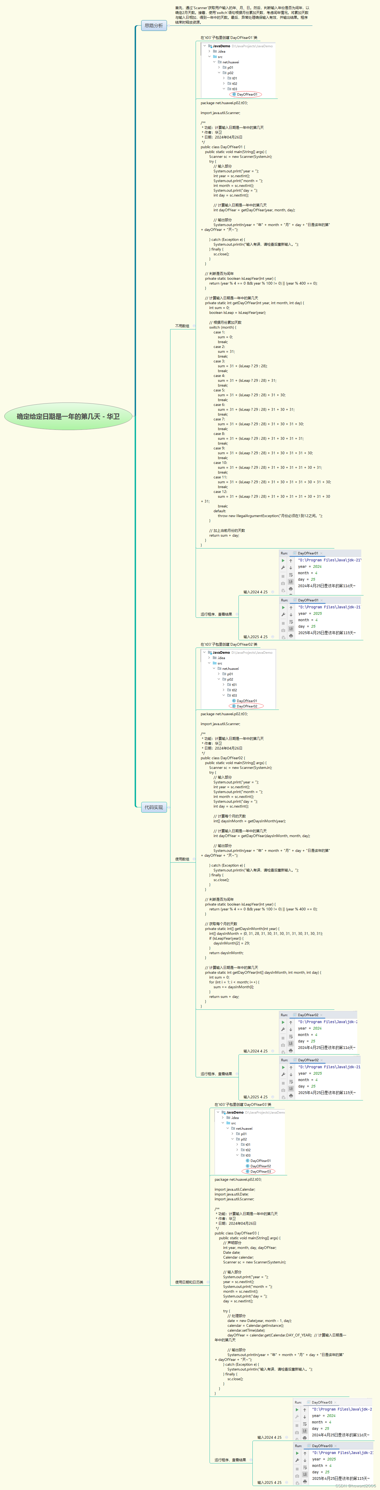
Task: Select the 不用数组 branch node
Action: point(182,326)
